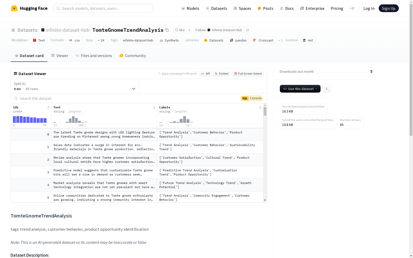The height and width of the screenshot is (258, 413).
Task: Click the Labels lengths histogram
Action: (176, 119)
